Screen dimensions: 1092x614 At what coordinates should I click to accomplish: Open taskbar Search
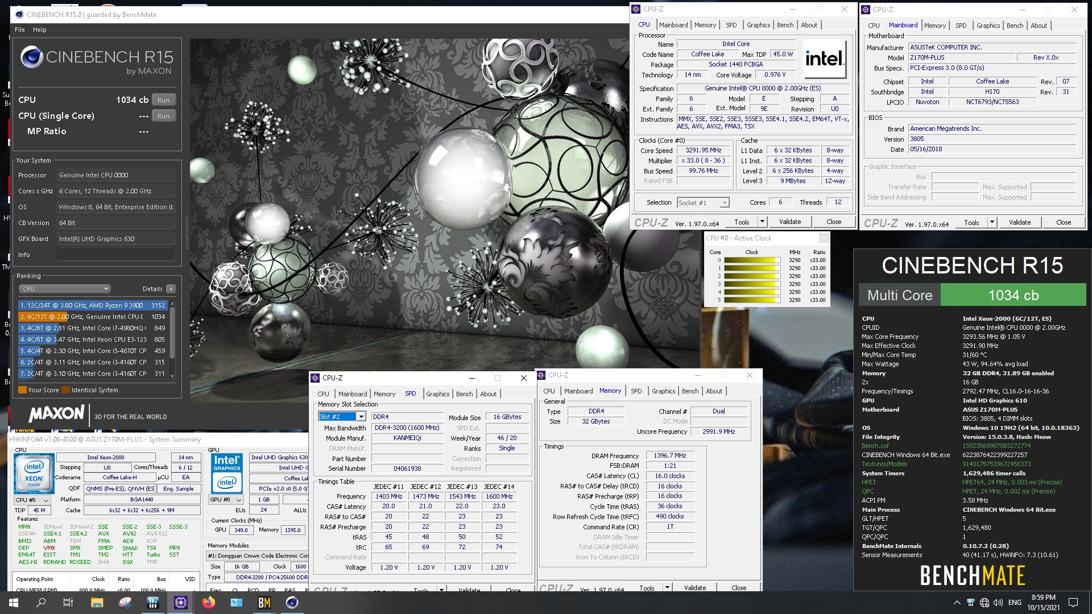41,603
